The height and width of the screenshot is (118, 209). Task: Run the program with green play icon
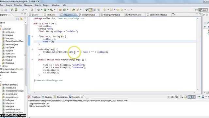point(45,10)
